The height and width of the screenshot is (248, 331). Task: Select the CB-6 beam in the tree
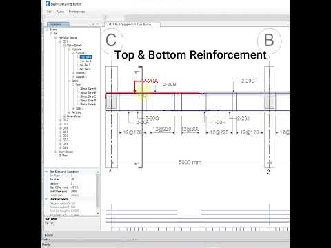click(x=66, y=136)
